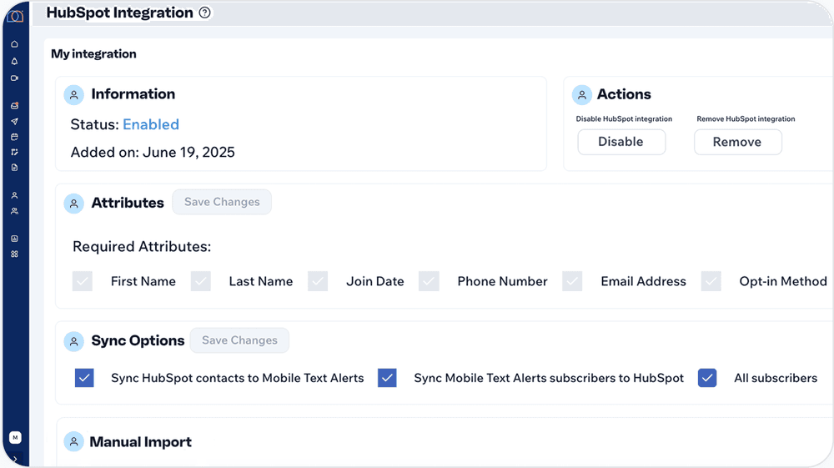Image resolution: width=834 pixels, height=468 pixels.
Task: Click the Join Date label
Action: coord(375,281)
